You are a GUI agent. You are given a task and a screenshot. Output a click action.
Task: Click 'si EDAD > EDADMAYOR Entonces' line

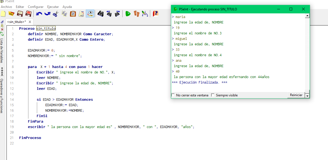[x=65, y=100]
